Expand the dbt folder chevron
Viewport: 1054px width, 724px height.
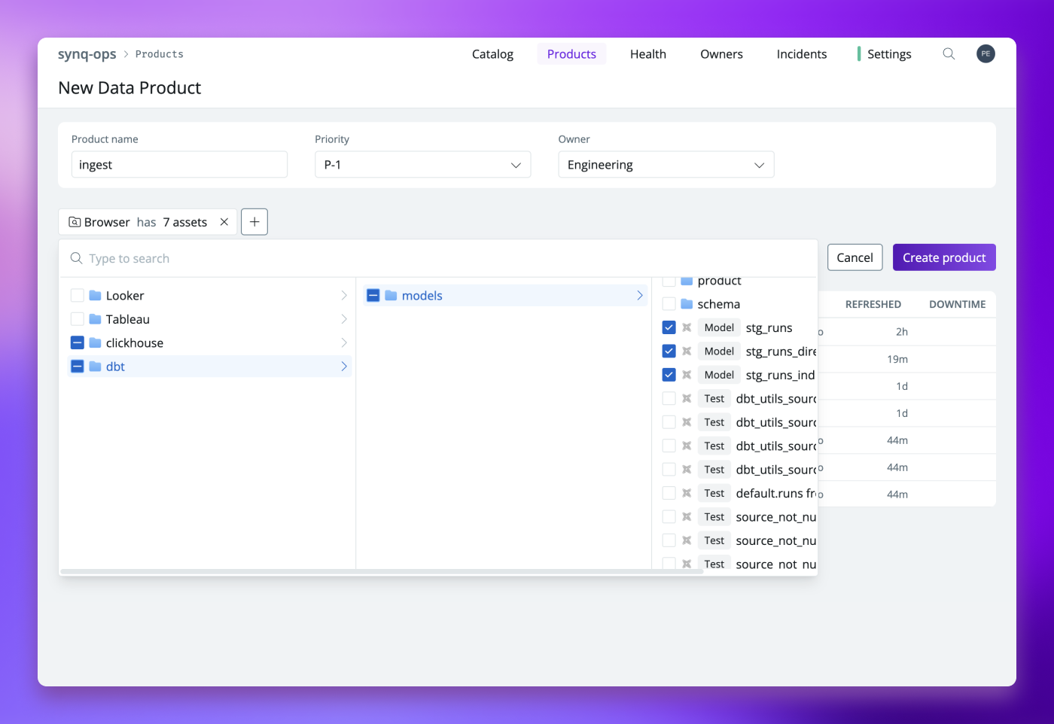344,367
